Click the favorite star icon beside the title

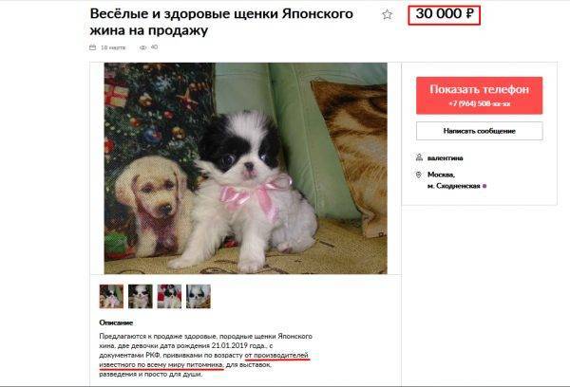pyautogui.click(x=388, y=14)
